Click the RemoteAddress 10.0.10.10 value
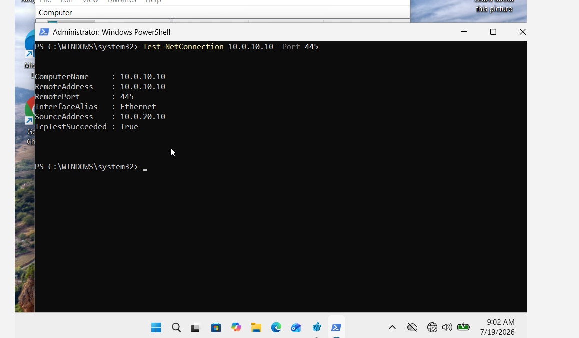579x338 pixels. 143,87
